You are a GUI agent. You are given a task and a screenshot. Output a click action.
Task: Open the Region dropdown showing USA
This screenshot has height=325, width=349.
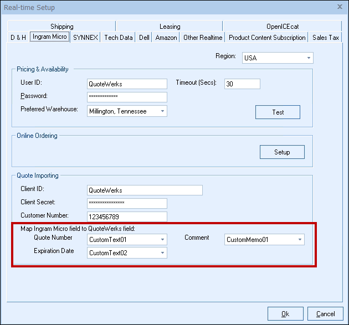[x=278, y=58]
